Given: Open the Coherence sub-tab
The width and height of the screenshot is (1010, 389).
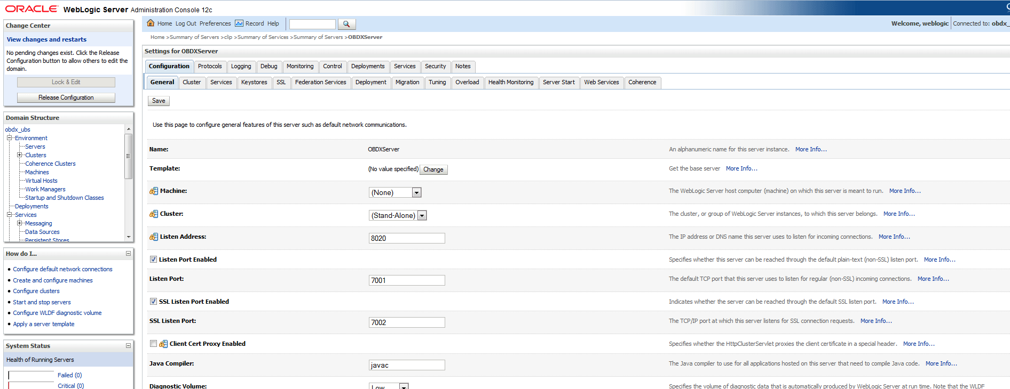Looking at the screenshot, I should point(642,82).
